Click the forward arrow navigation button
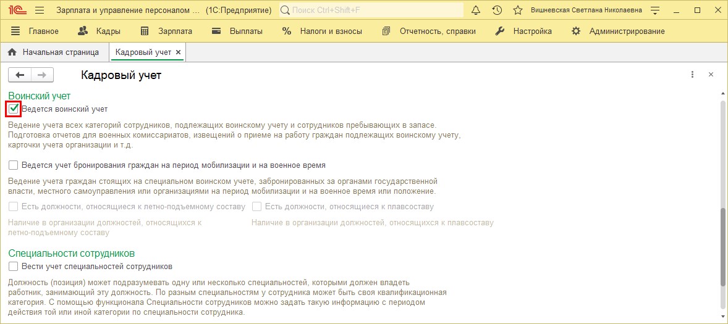This screenshot has width=728, height=324. coord(42,75)
